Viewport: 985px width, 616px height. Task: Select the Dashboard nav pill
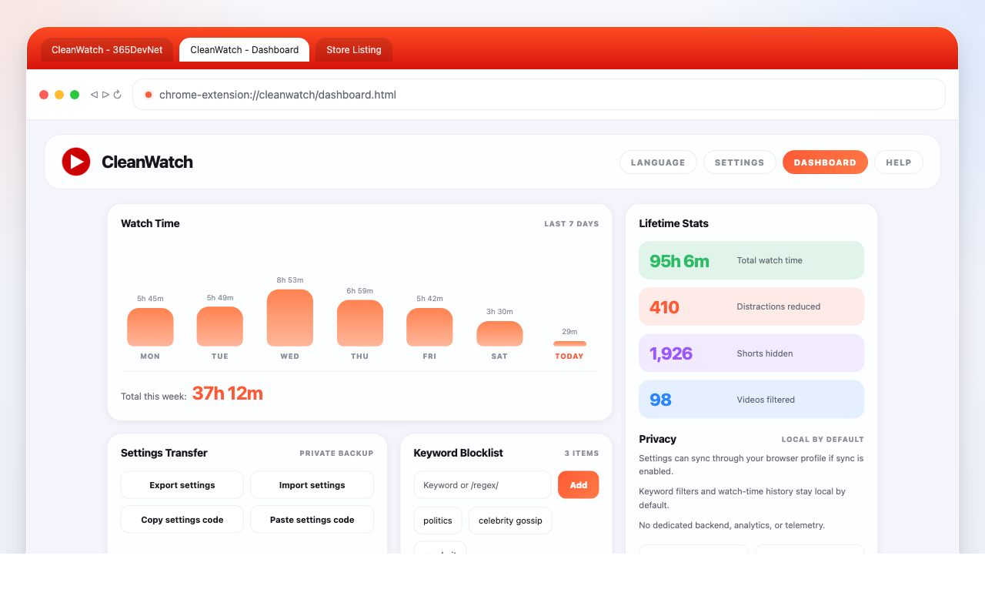coord(825,162)
